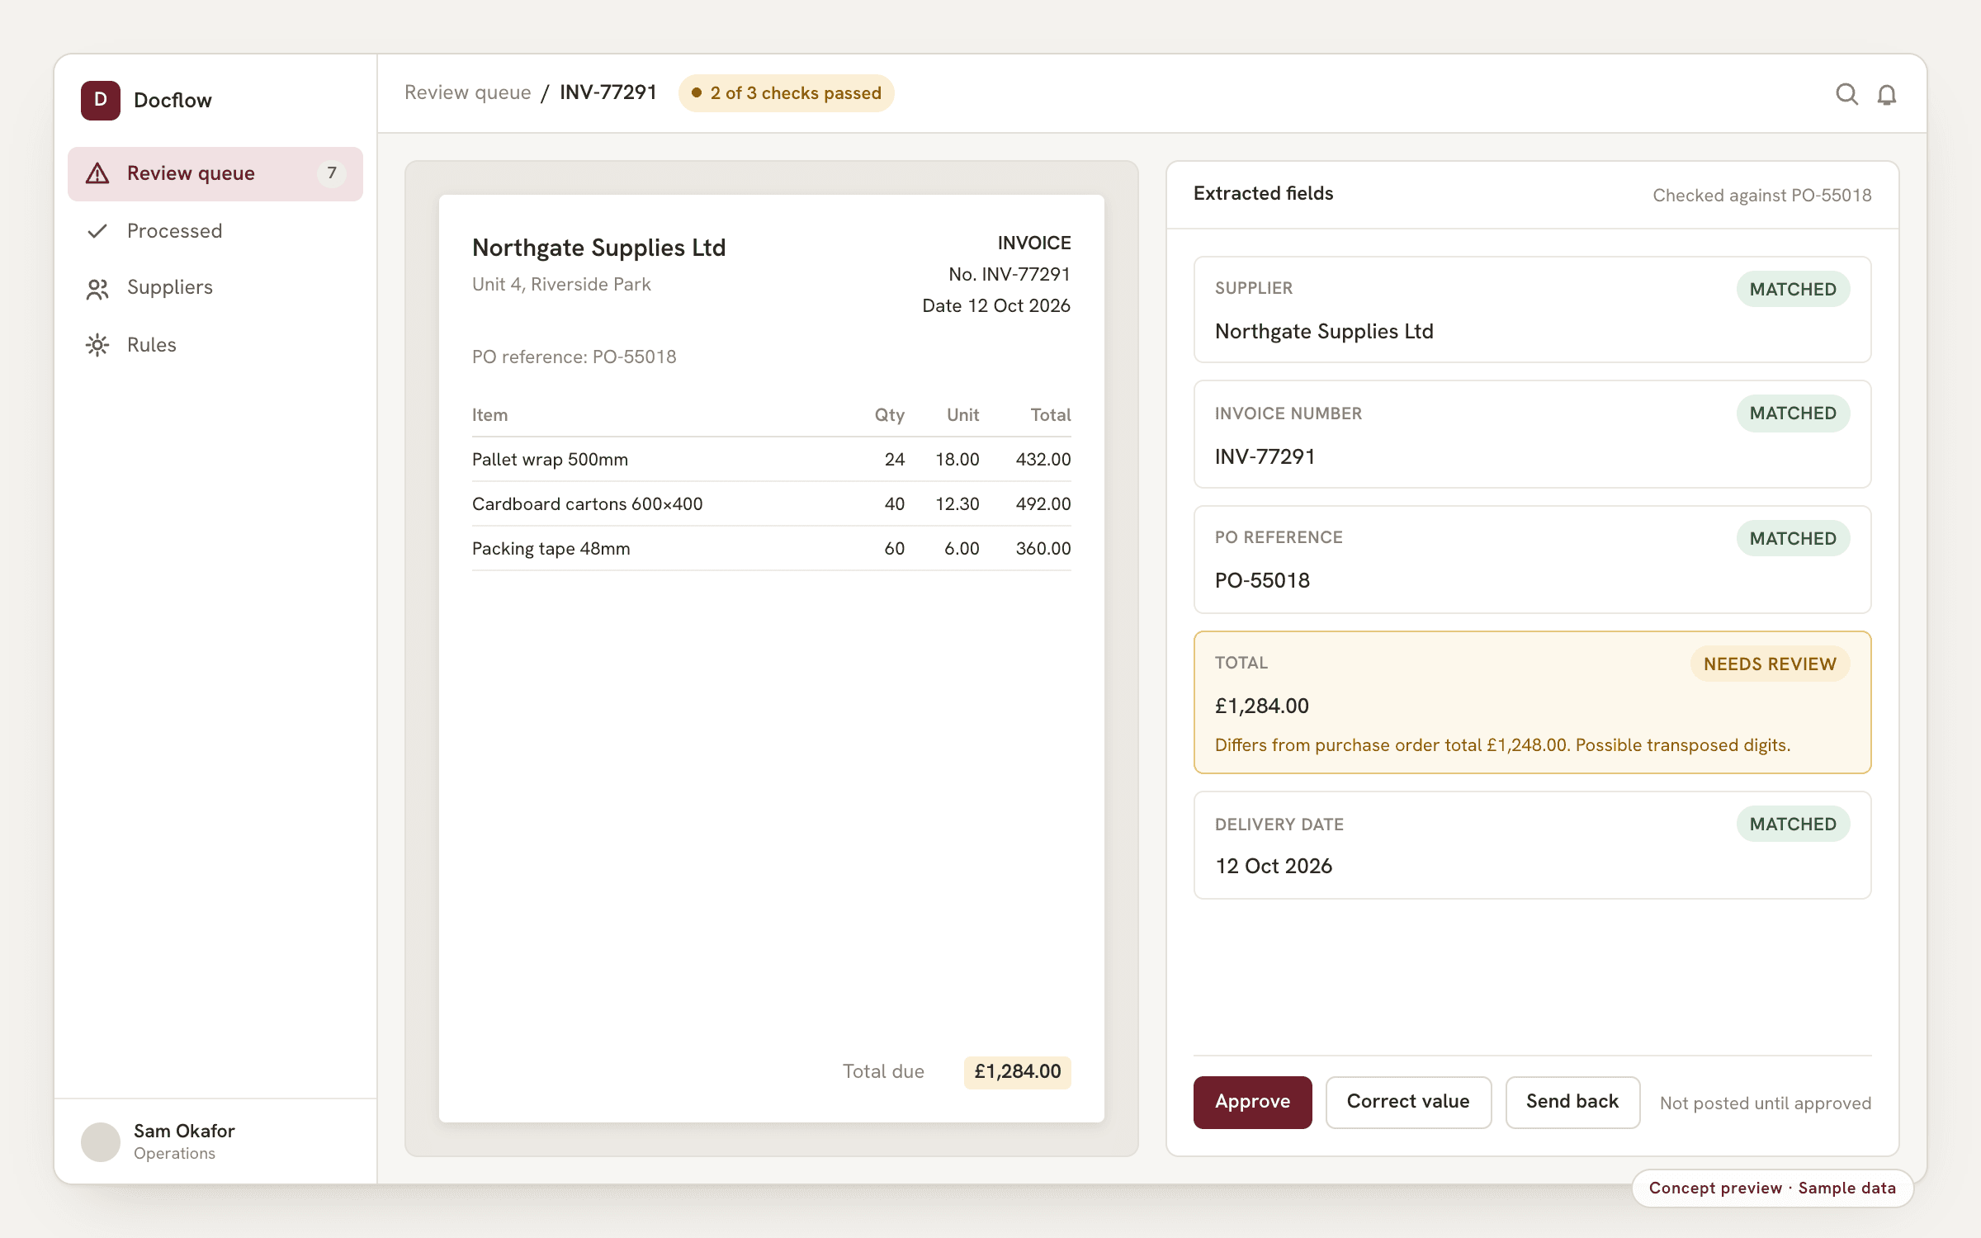Screen dimensions: 1981x1238
Task: Open the Review queue sidebar item
Action: (x=215, y=173)
